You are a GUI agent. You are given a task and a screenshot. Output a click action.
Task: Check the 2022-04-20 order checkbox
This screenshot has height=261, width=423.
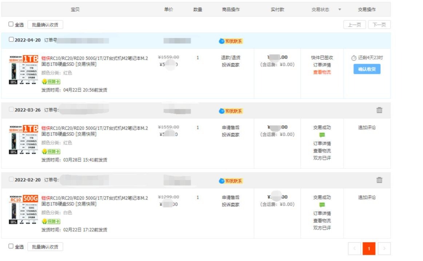(x=11, y=39)
